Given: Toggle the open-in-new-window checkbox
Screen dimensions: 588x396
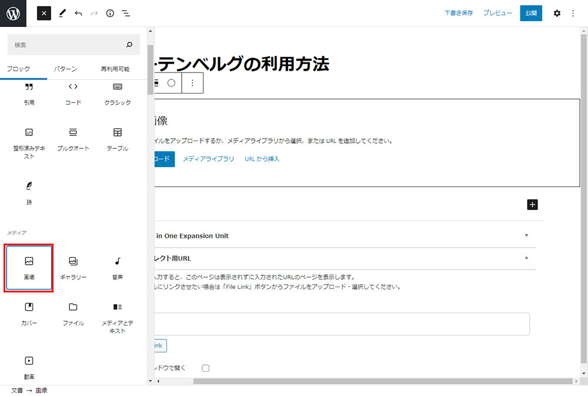Looking at the screenshot, I should click(x=206, y=368).
